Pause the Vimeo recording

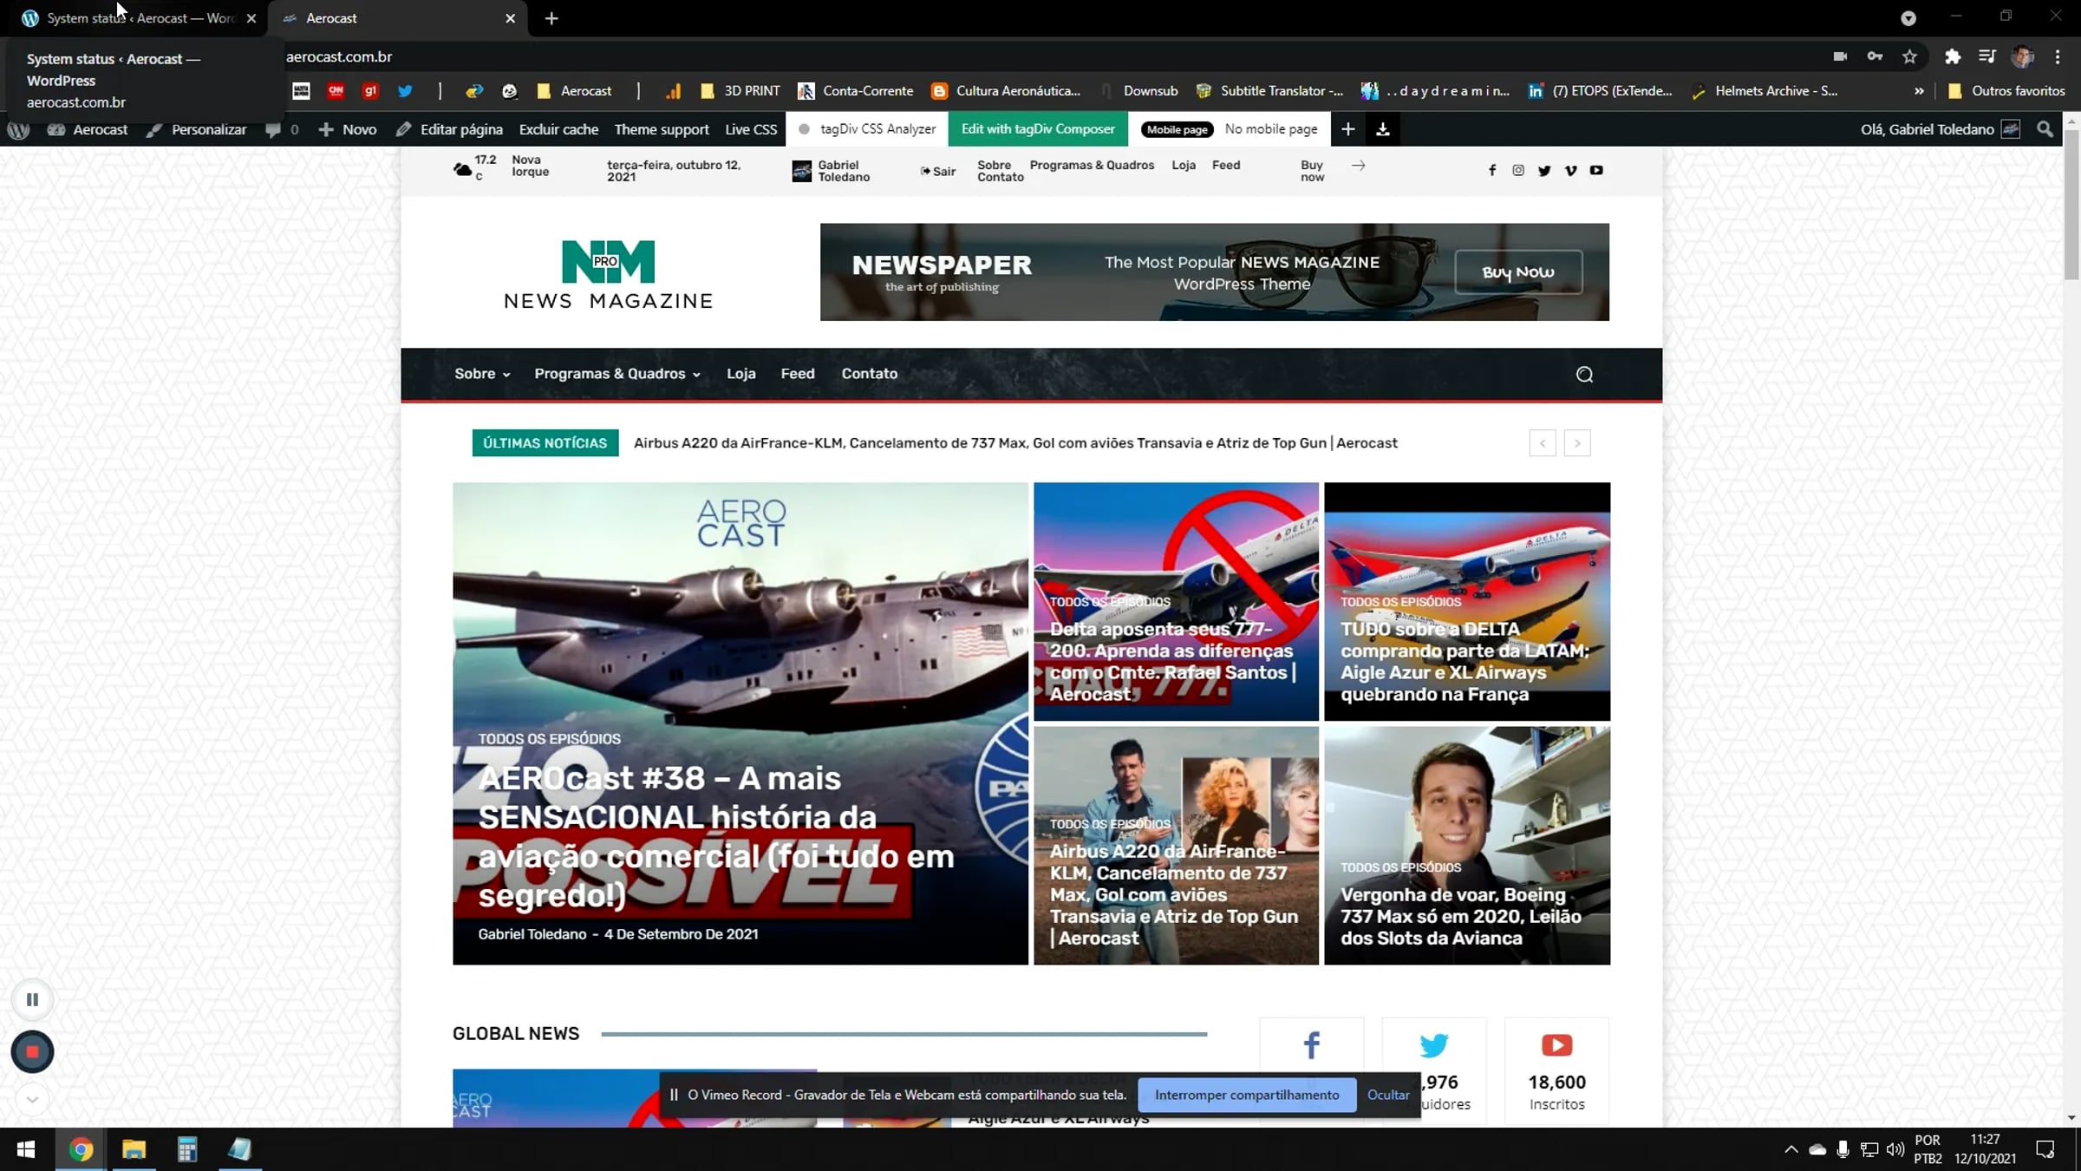32,1000
